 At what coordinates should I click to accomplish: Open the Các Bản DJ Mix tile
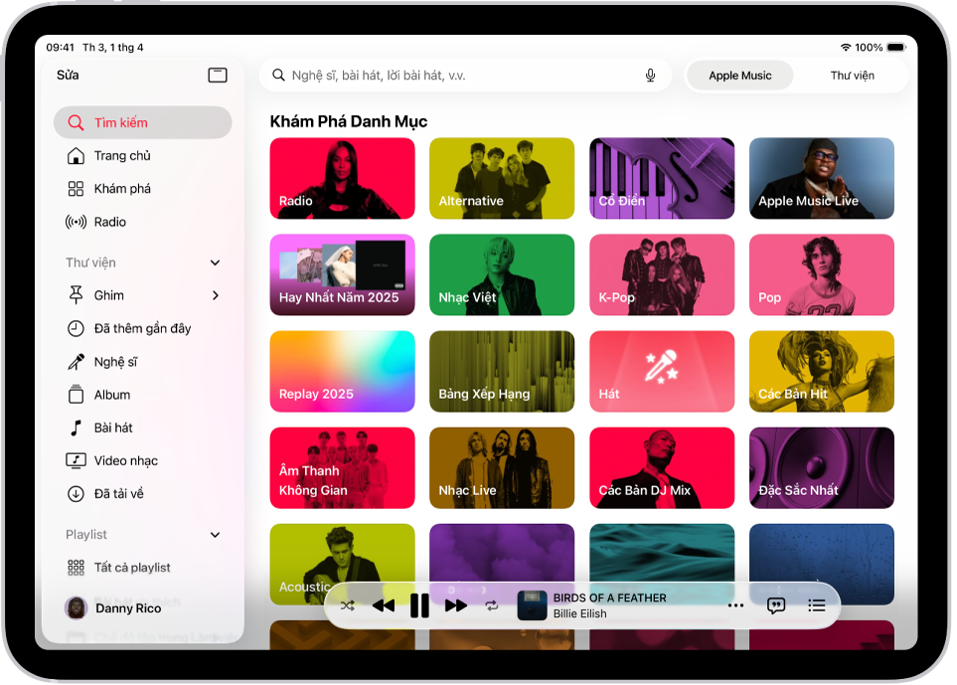662,467
